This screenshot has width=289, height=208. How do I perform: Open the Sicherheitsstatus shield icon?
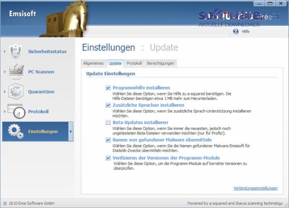[x=16, y=51]
